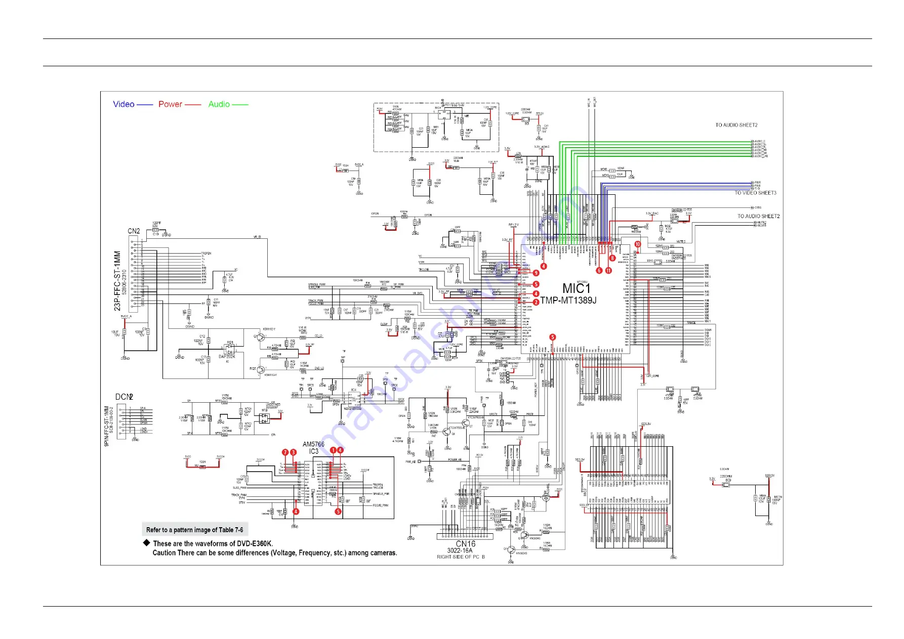904x639 pixels.
Task: Select the large "MIC1" chip label
Action: coord(577,288)
